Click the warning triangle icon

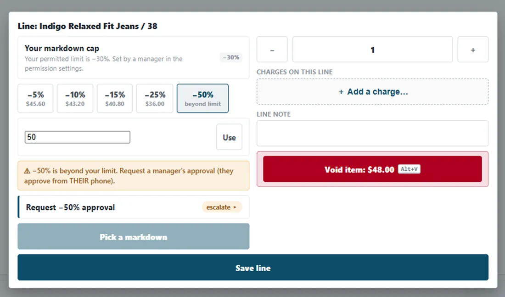click(27, 171)
